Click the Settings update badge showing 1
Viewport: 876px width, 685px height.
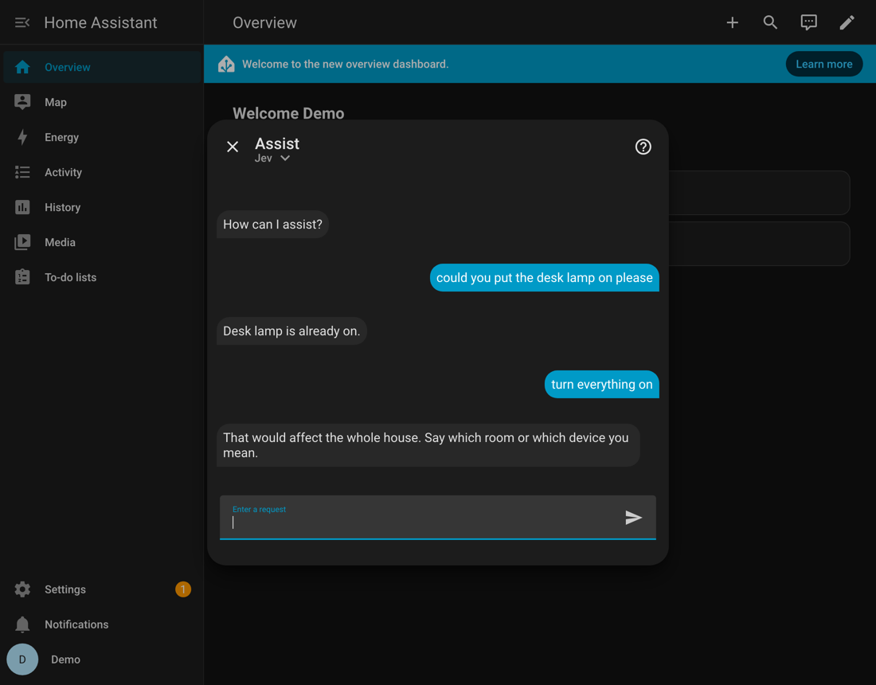click(x=182, y=589)
